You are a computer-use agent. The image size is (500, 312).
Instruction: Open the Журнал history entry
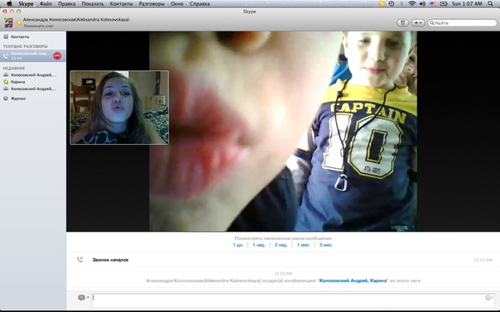click(18, 98)
